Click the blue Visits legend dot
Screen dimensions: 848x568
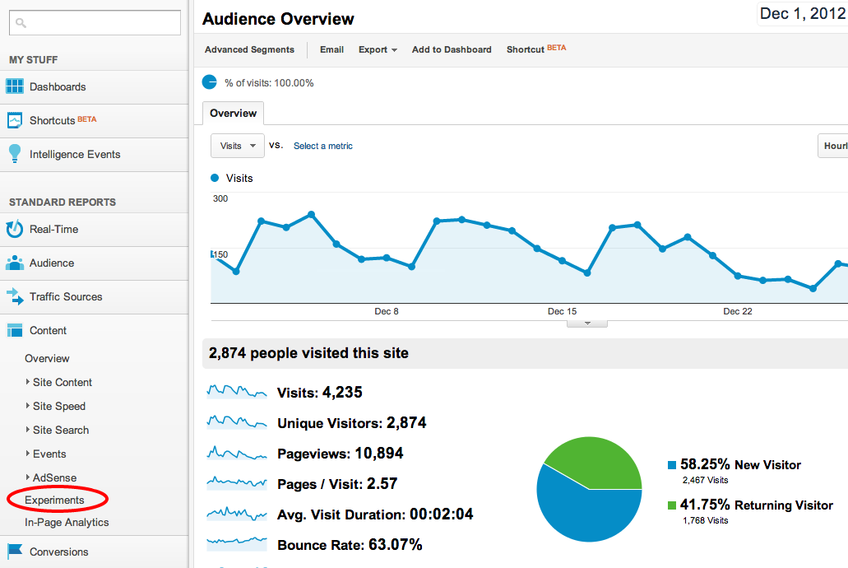(x=215, y=178)
